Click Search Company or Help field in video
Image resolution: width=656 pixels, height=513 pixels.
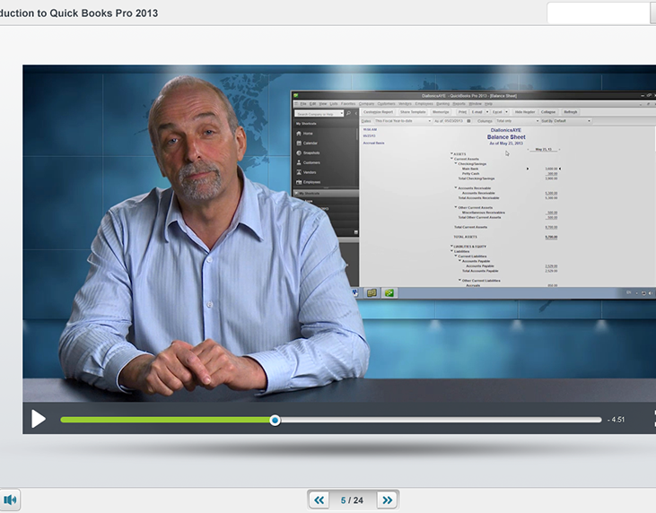319,114
